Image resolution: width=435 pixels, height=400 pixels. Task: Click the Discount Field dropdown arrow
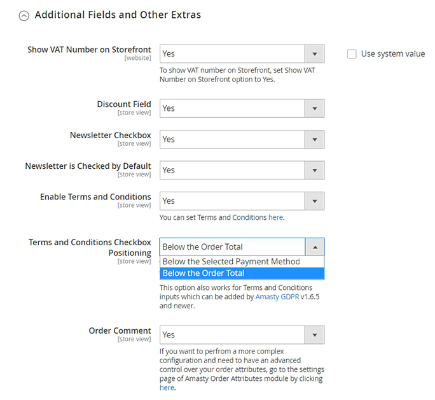[x=315, y=108]
